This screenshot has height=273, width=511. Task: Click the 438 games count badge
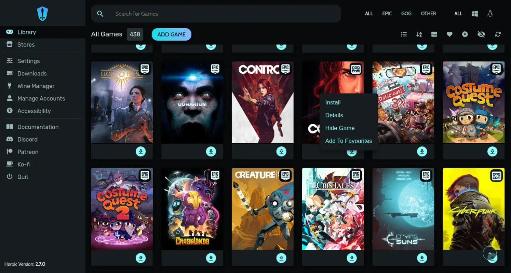pyautogui.click(x=135, y=34)
